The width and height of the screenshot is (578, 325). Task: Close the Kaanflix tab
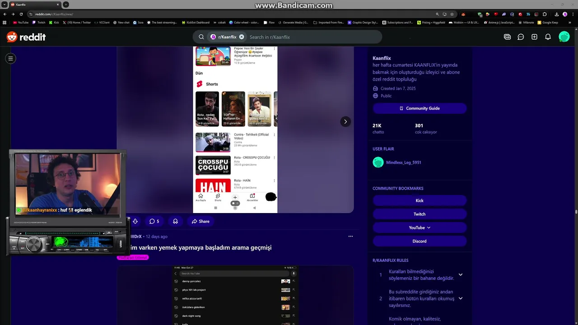click(58, 5)
